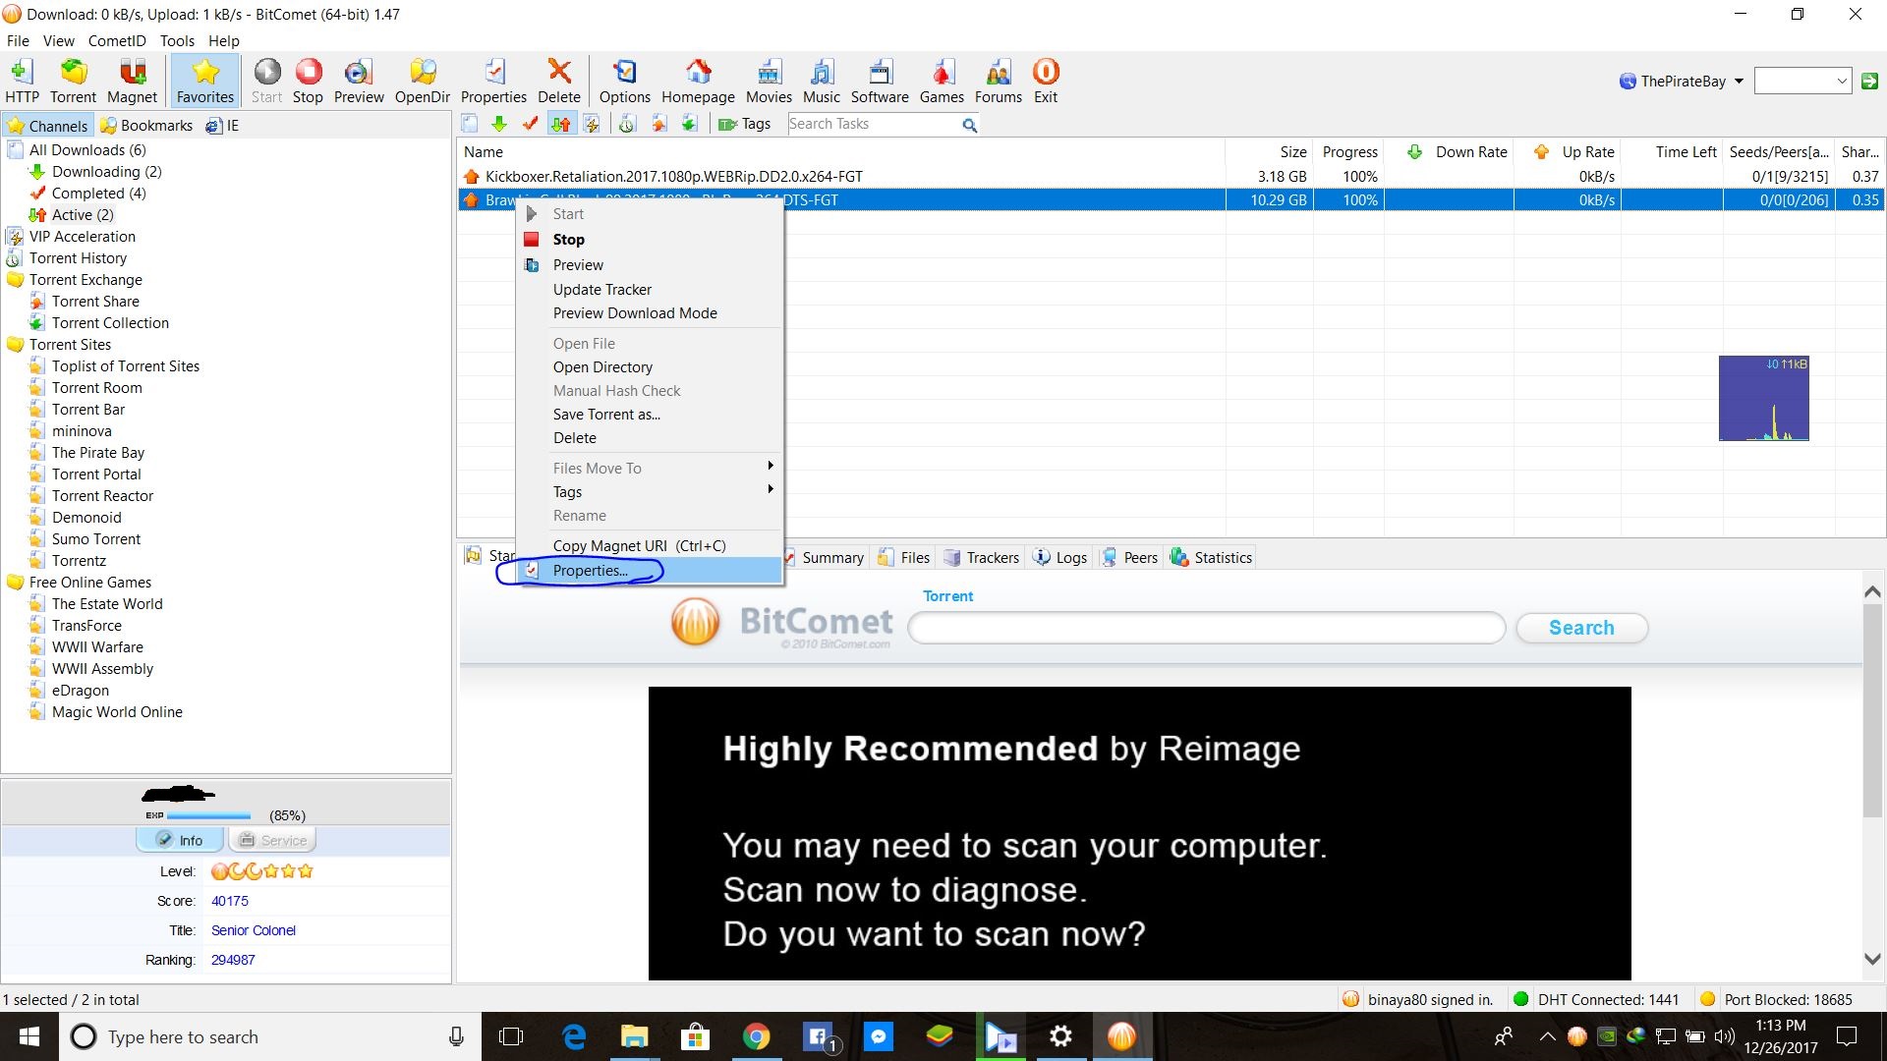
Task: Click the Exit toolbar icon
Action: tap(1046, 81)
